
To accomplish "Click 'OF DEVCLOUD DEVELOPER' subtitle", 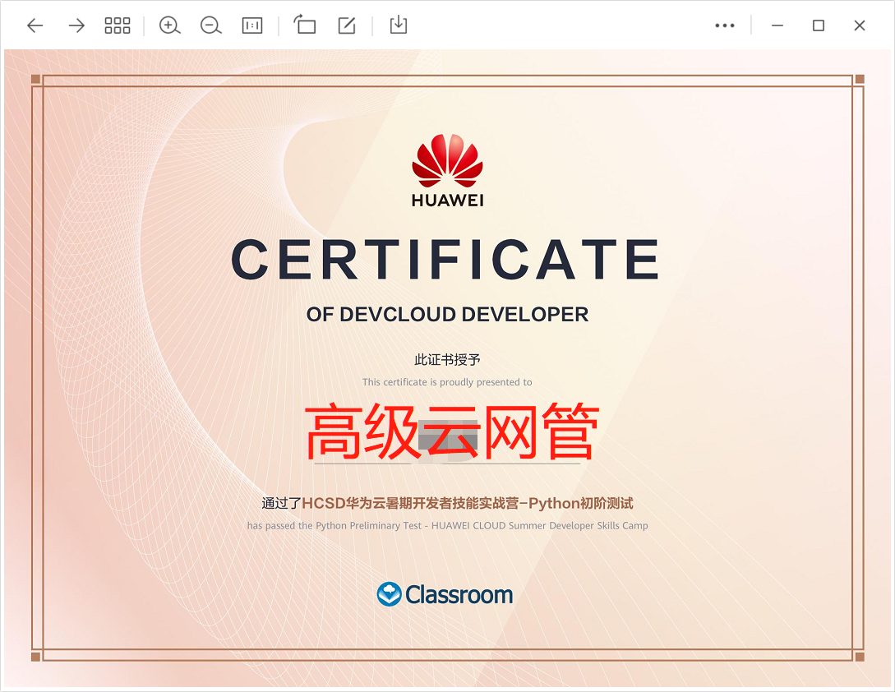I will pos(447,315).
